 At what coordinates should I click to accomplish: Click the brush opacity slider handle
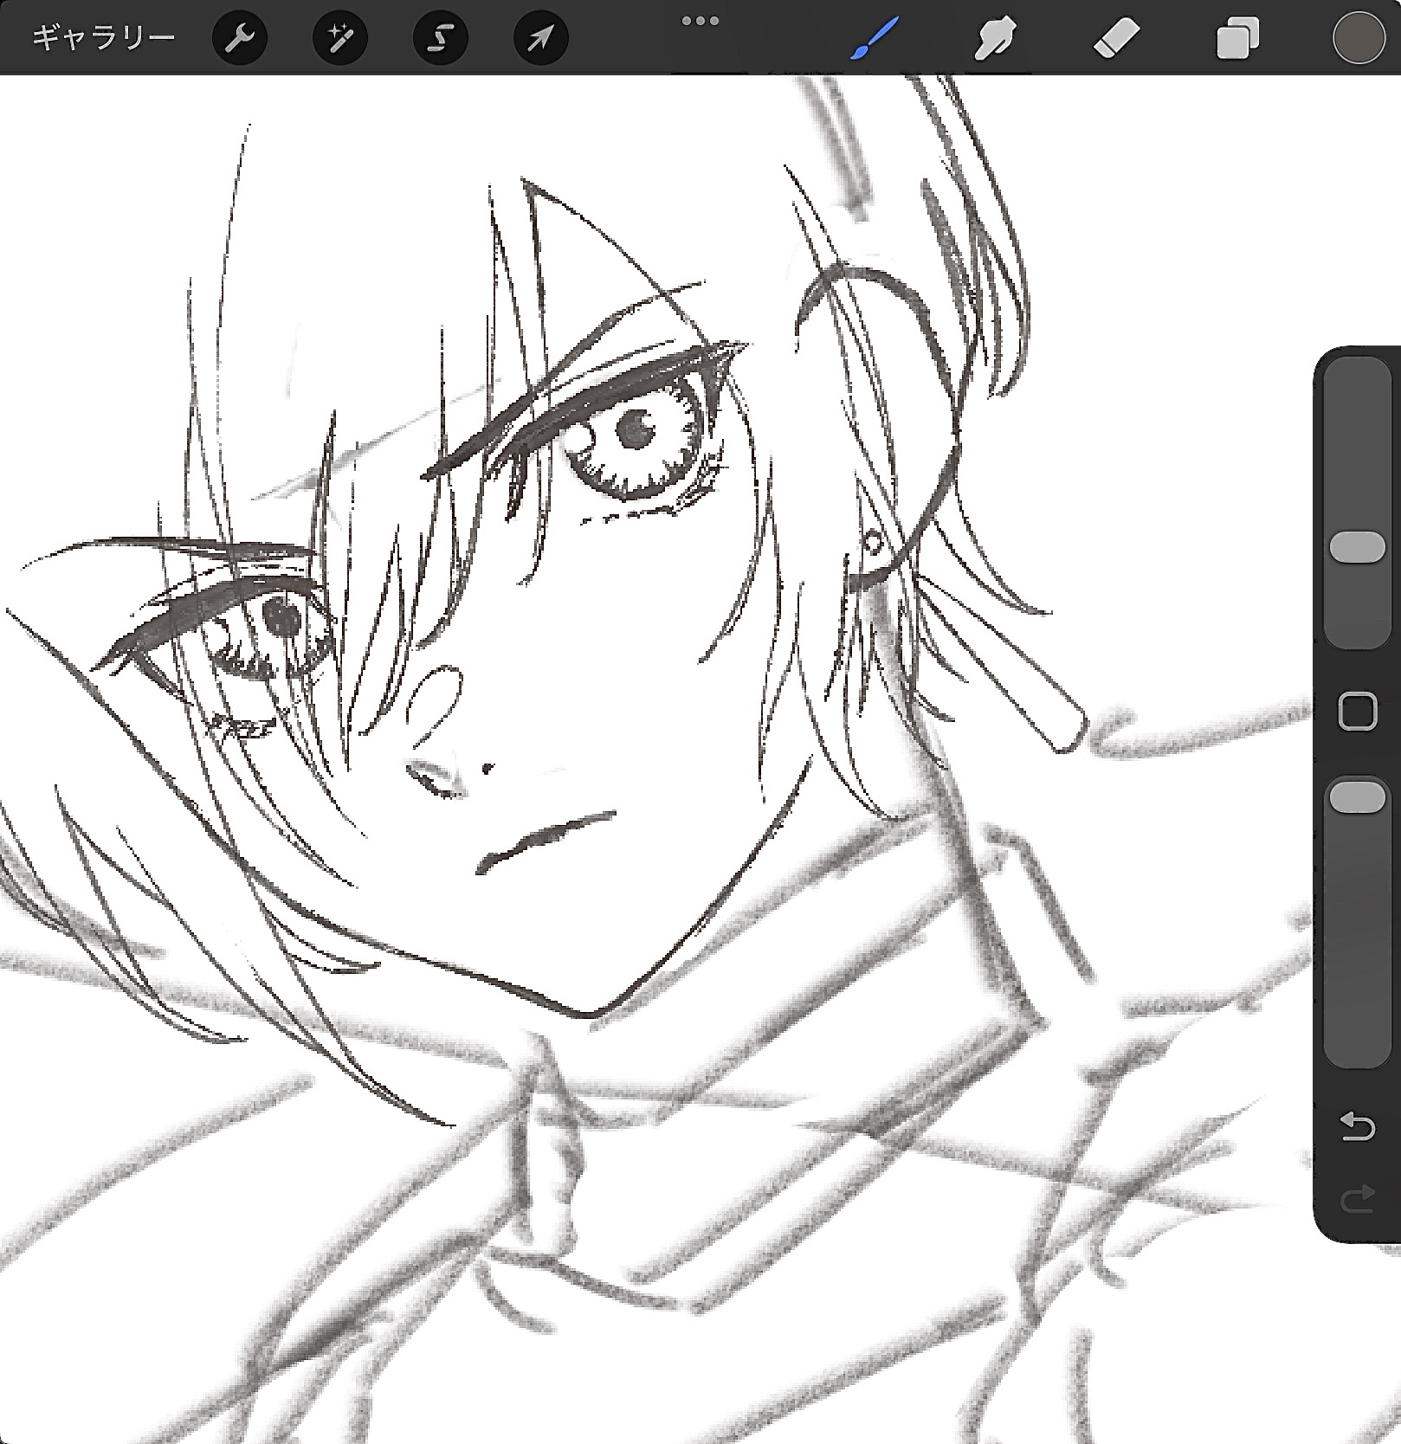coord(1357,796)
